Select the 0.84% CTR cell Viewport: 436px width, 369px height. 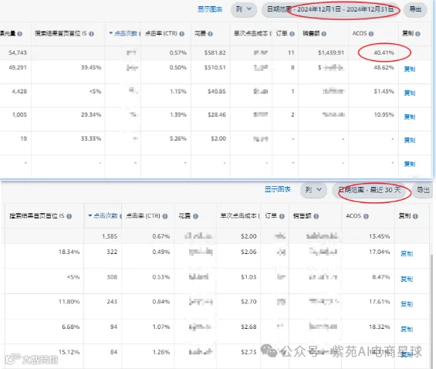pos(161,302)
